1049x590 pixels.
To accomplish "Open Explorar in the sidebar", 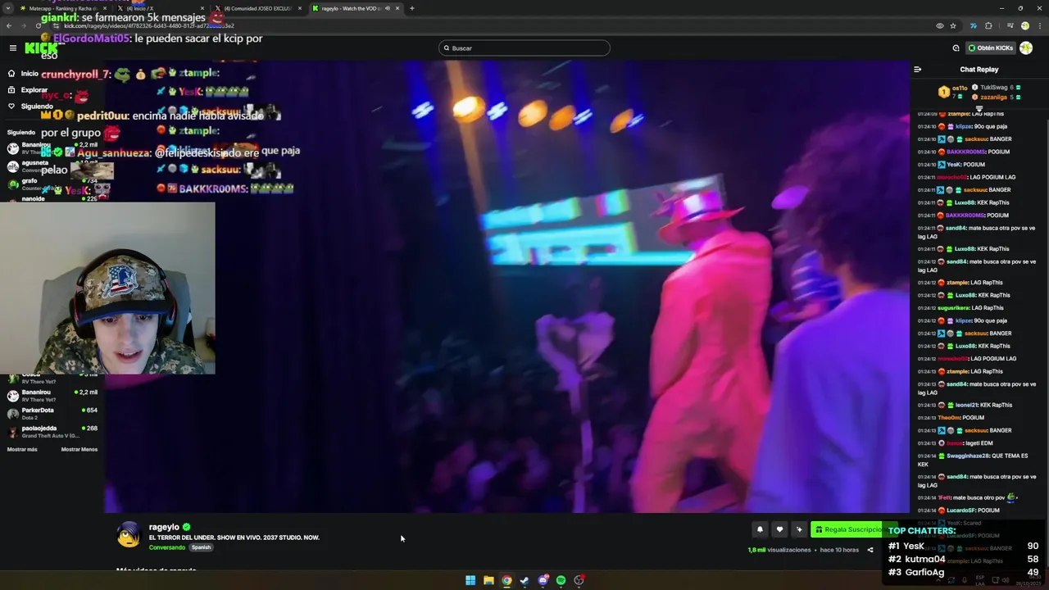I will (28, 89).
